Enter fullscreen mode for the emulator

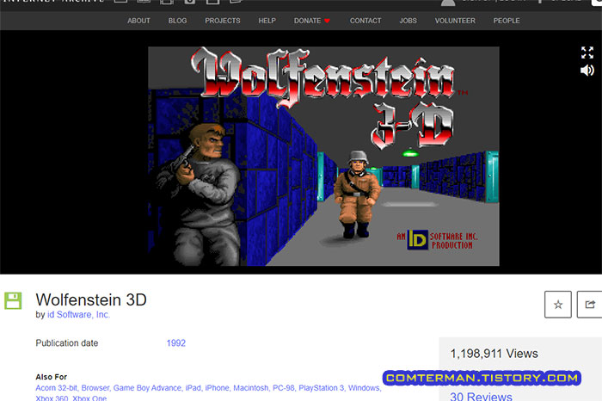click(587, 52)
